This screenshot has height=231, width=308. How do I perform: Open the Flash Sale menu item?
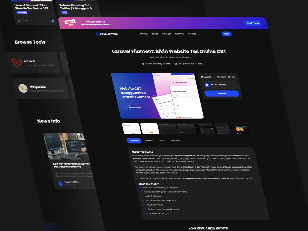coord(180,34)
